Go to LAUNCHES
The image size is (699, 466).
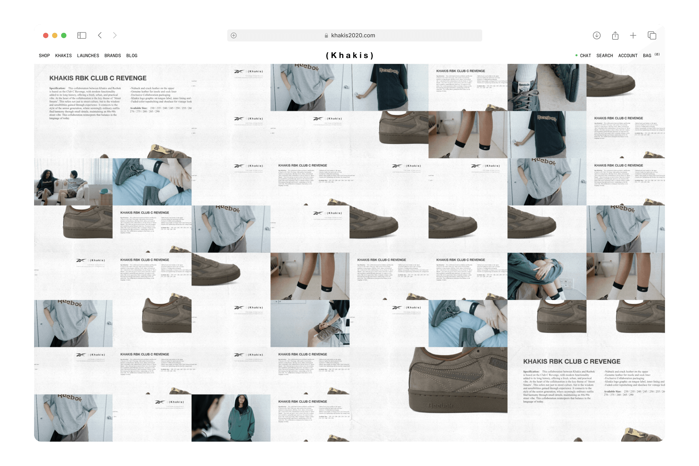click(x=88, y=56)
